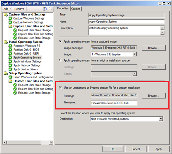This screenshot has height=154, width=172.
Task: Click the File name input field
Action: tap(114, 103)
